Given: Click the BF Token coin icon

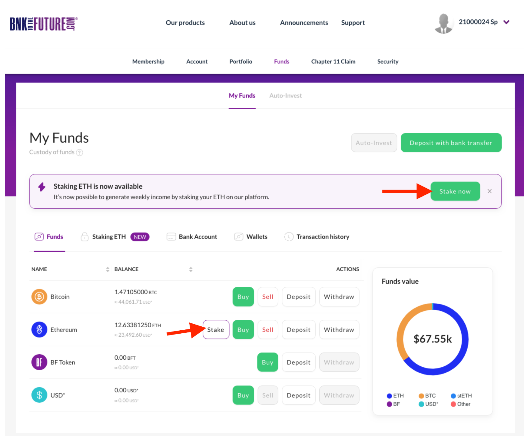Looking at the screenshot, I should (39, 362).
